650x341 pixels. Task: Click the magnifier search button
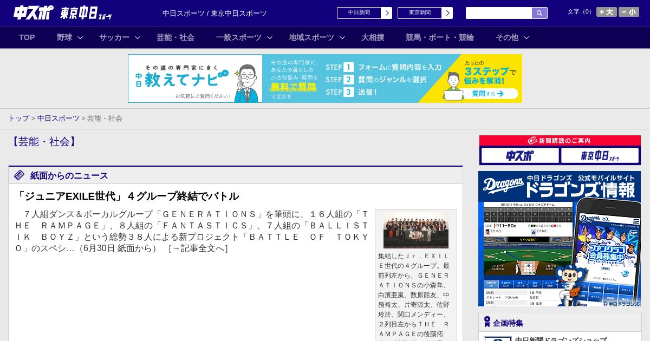click(539, 13)
